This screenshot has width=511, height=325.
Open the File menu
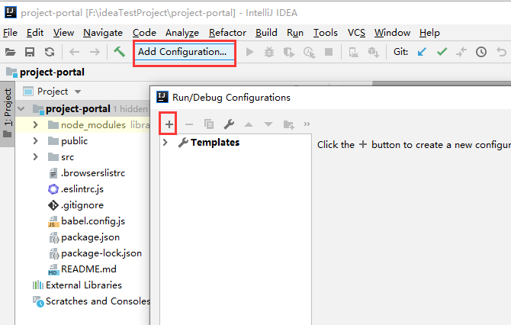tap(10, 33)
